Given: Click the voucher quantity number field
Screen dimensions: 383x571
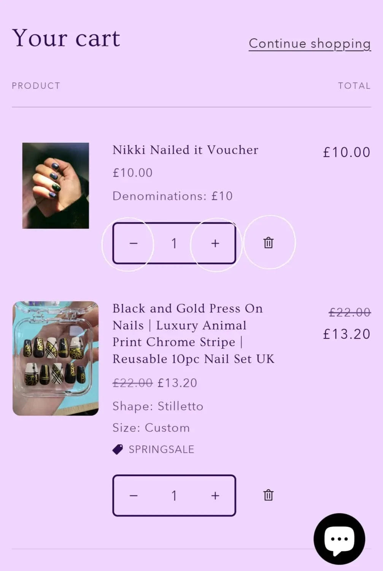Looking at the screenshot, I should tap(174, 243).
